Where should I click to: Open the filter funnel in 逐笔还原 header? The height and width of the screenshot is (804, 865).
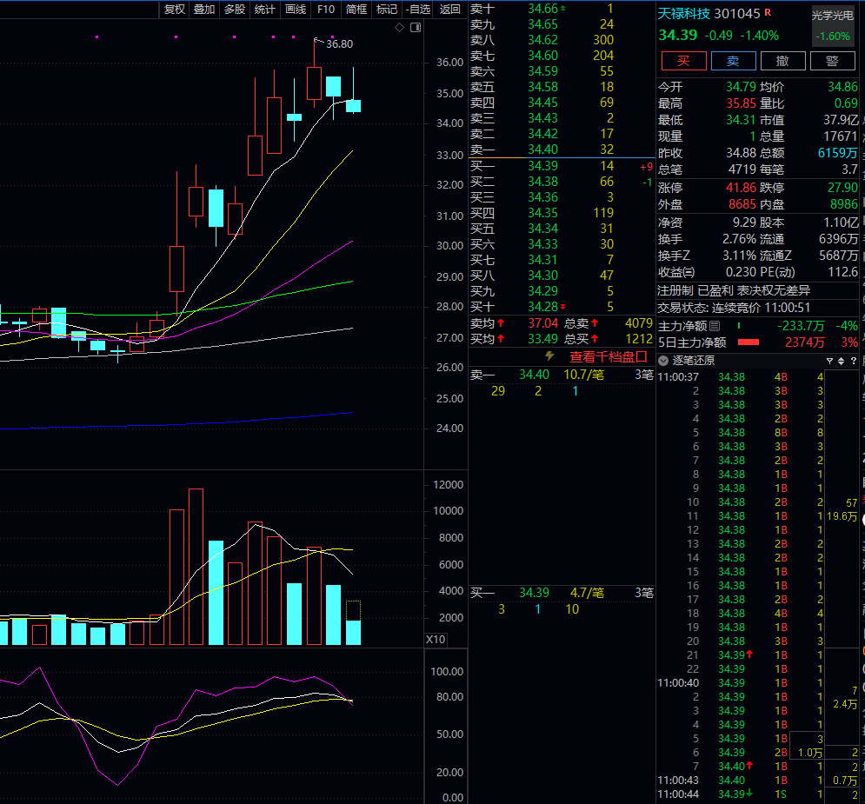(x=829, y=361)
